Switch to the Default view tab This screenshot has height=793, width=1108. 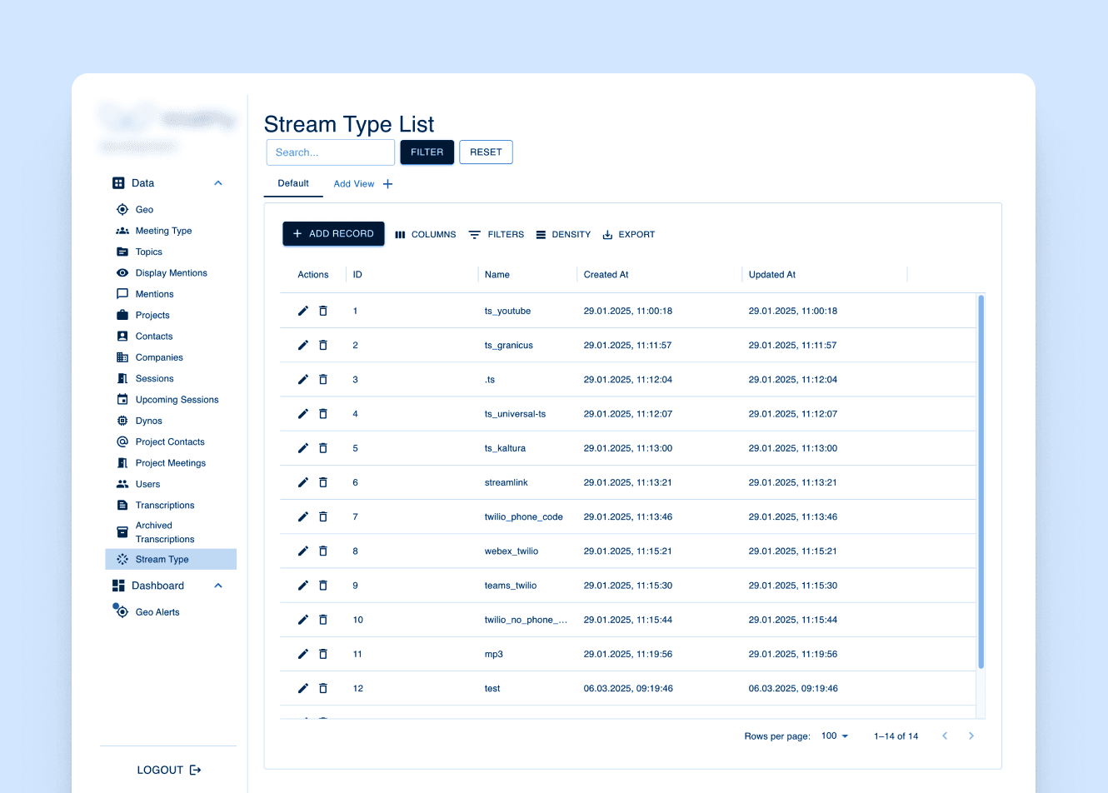(292, 183)
